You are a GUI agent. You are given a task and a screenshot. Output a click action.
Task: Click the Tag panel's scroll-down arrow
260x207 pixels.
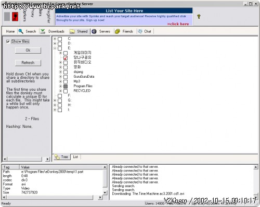tap(105, 192)
